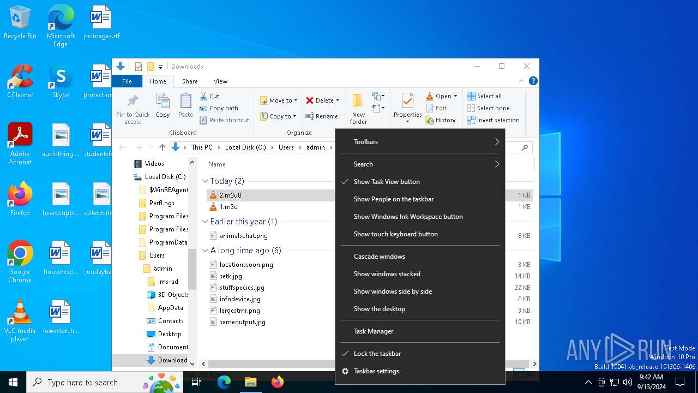Open lowestarch document on desktop
The height and width of the screenshot is (393, 698).
point(61,317)
